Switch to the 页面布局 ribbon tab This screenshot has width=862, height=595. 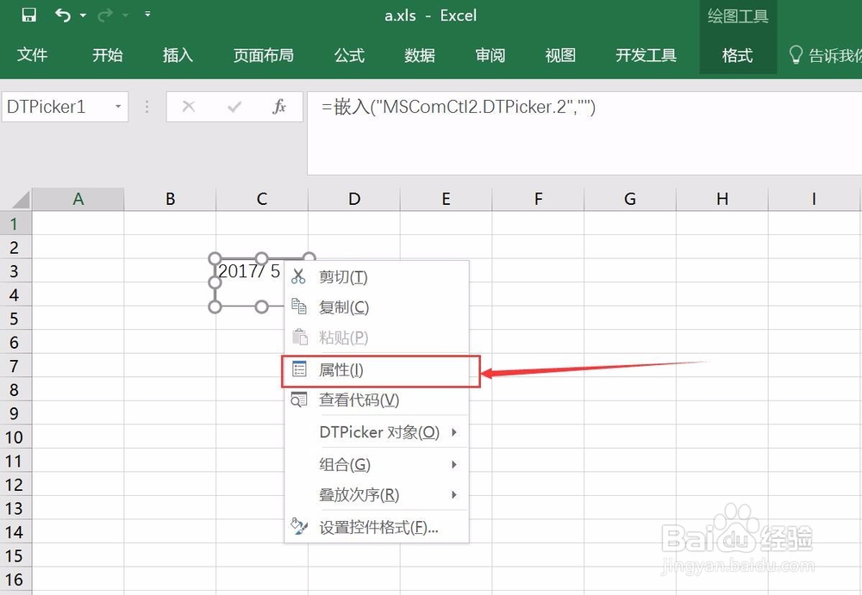[263, 55]
